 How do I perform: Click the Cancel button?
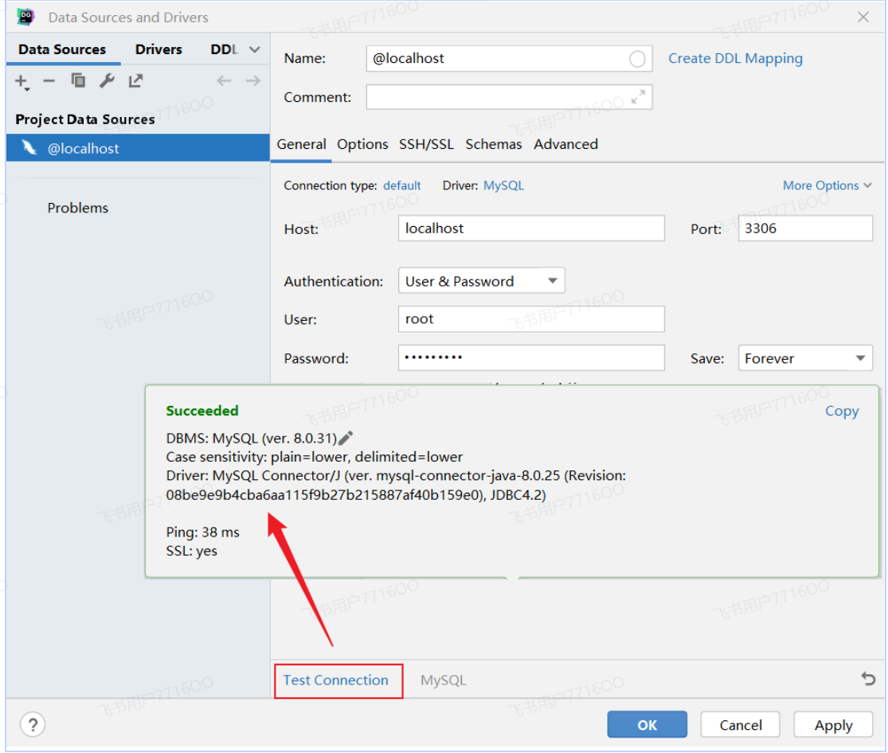(740, 724)
